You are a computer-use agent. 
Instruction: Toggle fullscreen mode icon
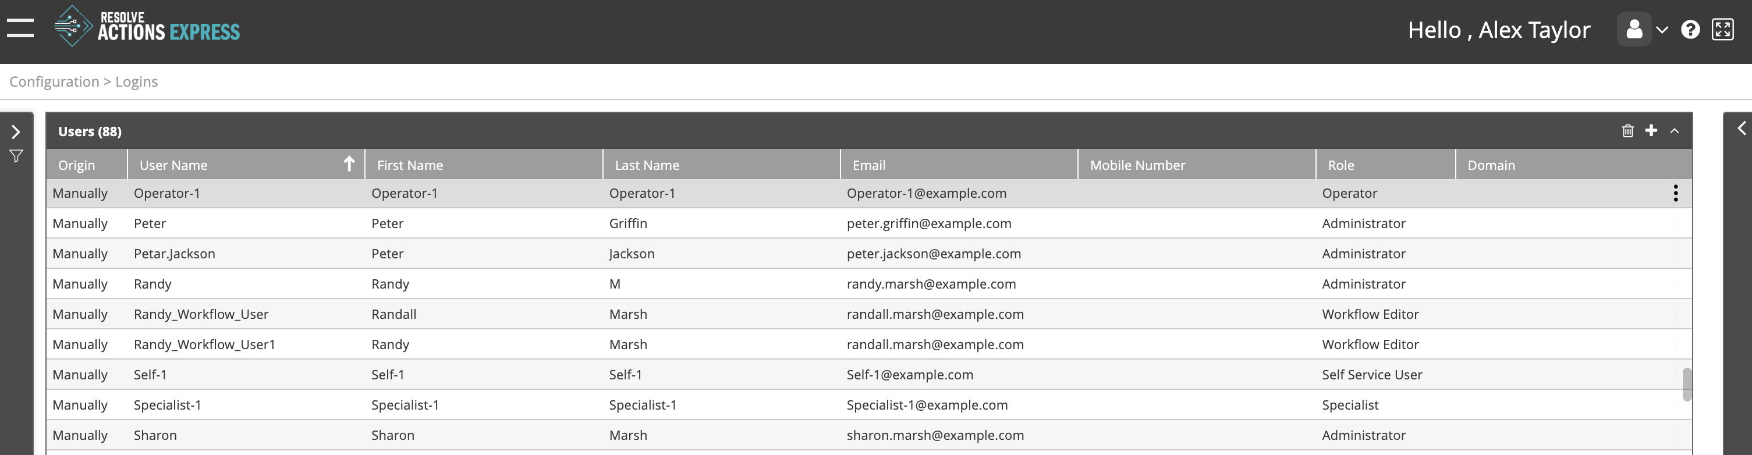pyautogui.click(x=1722, y=30)
